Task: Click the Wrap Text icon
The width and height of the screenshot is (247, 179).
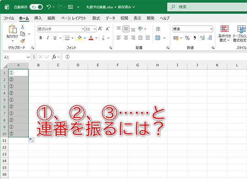Action: pos(158,29)
